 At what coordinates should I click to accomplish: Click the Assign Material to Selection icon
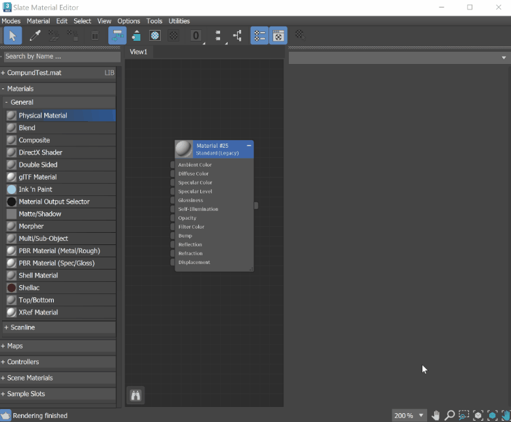(x=72, y=35)
